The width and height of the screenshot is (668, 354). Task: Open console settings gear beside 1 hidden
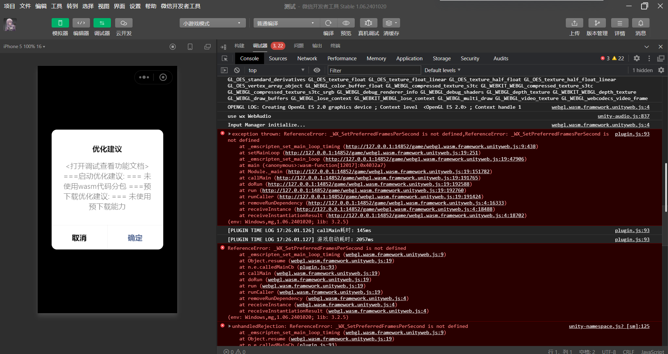(x=661, y=70)
